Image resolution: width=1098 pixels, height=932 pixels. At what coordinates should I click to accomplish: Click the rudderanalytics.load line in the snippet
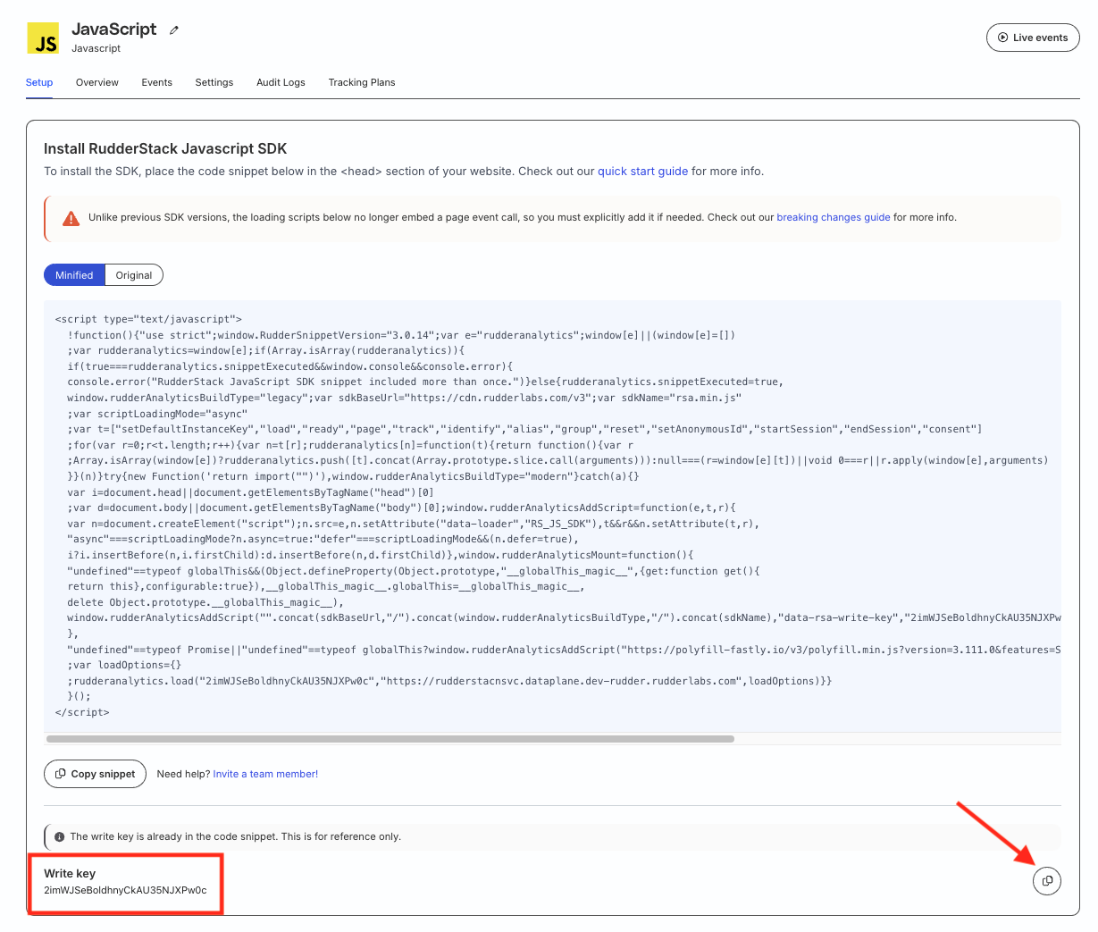[449, 681]
